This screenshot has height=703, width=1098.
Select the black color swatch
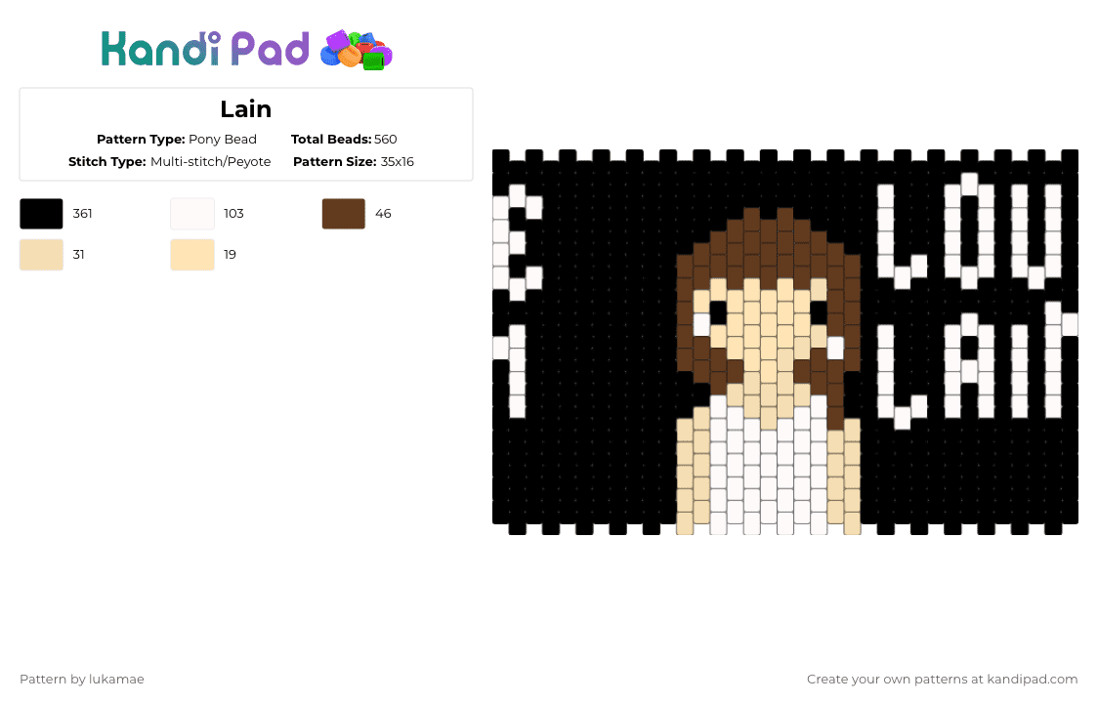pyautogui.click(x=41, y=214)
